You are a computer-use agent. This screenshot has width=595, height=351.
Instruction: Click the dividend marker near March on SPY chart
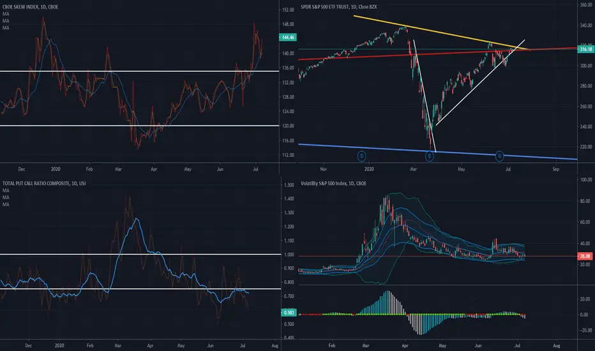tap(429, 156)
